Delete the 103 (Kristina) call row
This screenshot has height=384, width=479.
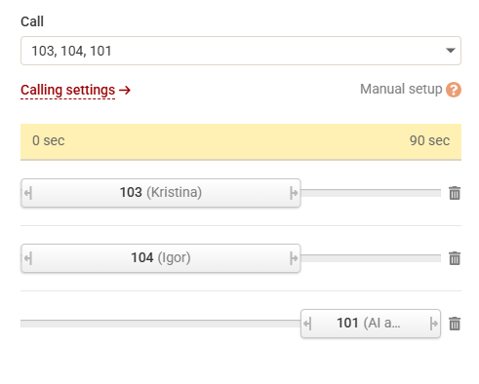point(455,193)
